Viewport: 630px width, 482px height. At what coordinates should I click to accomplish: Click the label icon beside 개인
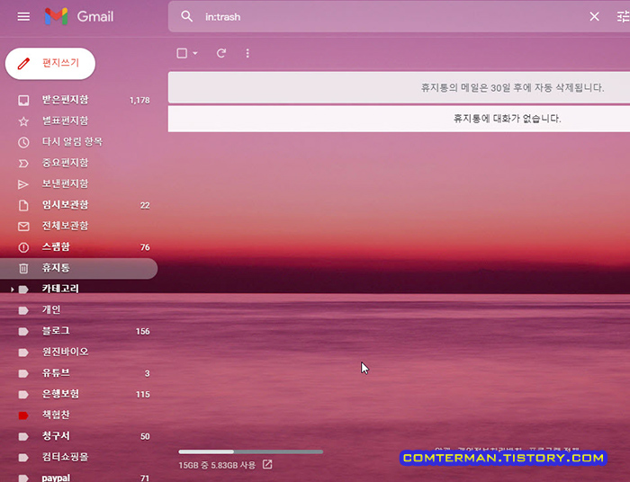[23, 310]
